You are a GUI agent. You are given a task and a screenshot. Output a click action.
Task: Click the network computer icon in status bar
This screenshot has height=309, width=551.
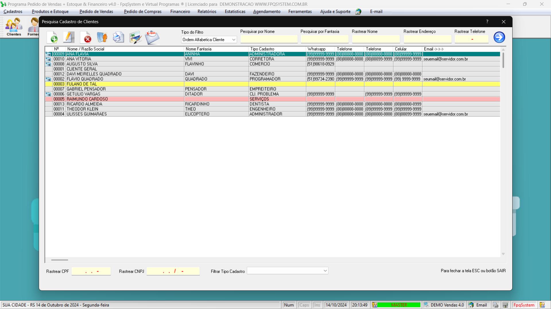[x=505, y=305]
